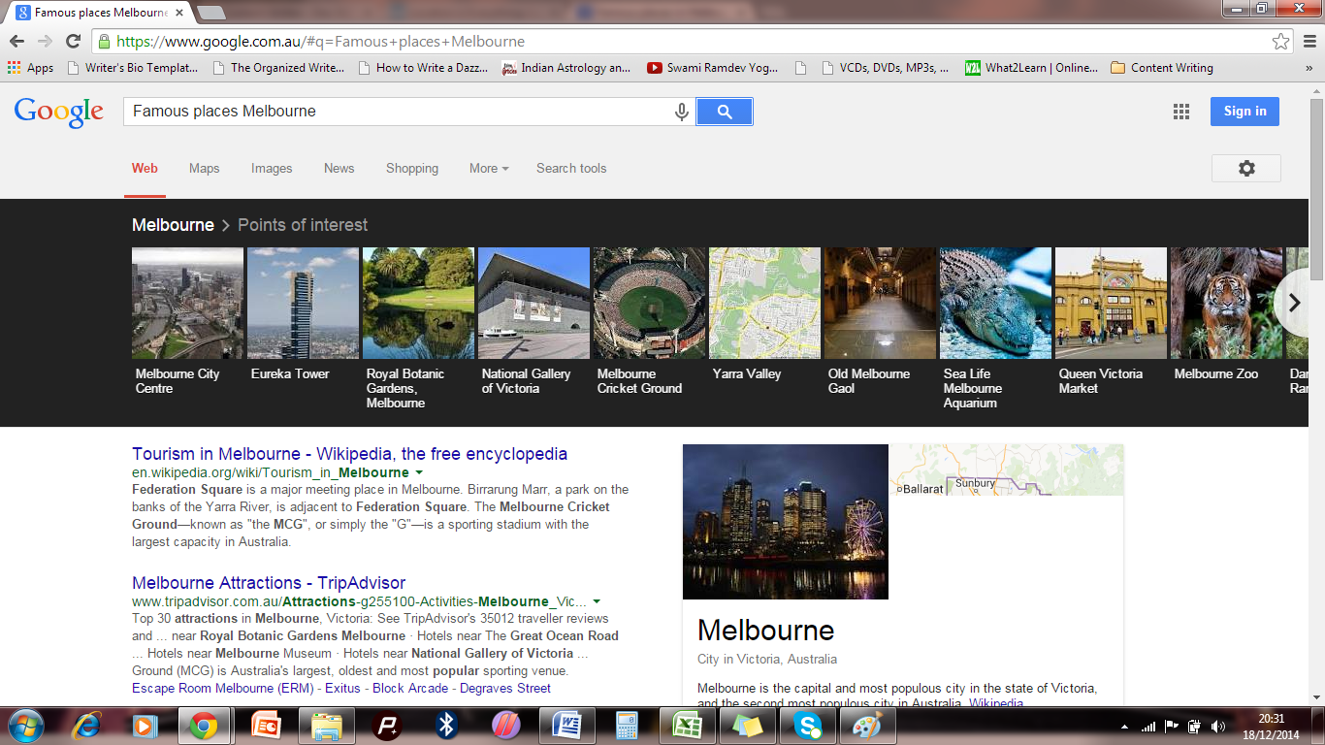Open Skype from the taskbar
Viewport: 1325px width, 745px height.
pyautogui.click(x=806, y=726)
